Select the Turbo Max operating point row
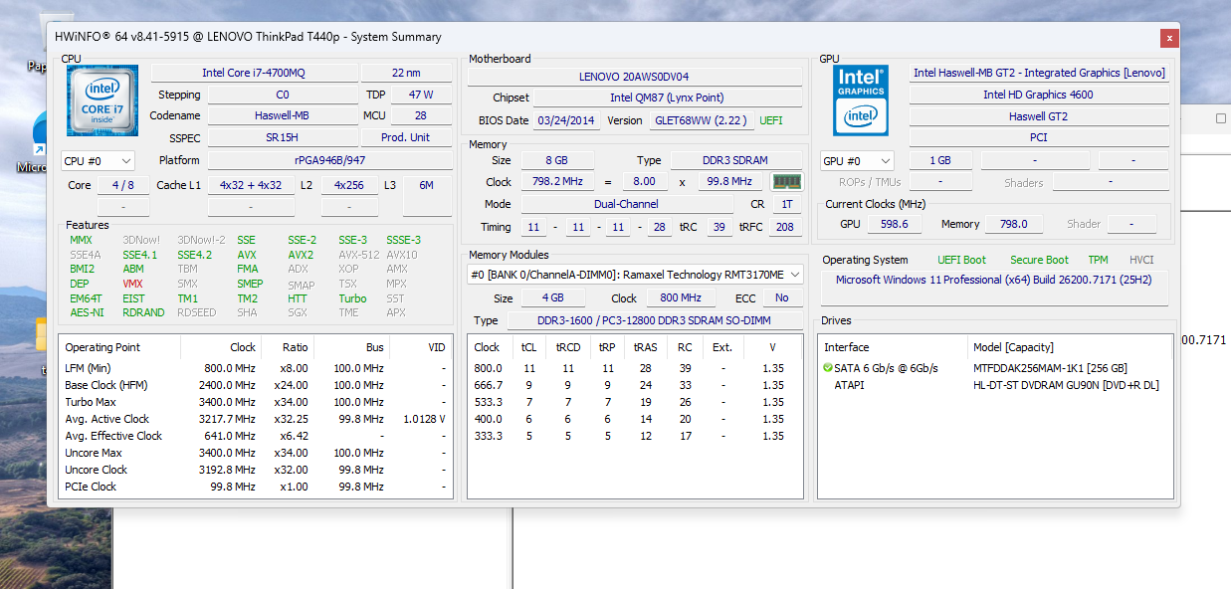Viewport: 1231px width, 589px height. [256, 402]
